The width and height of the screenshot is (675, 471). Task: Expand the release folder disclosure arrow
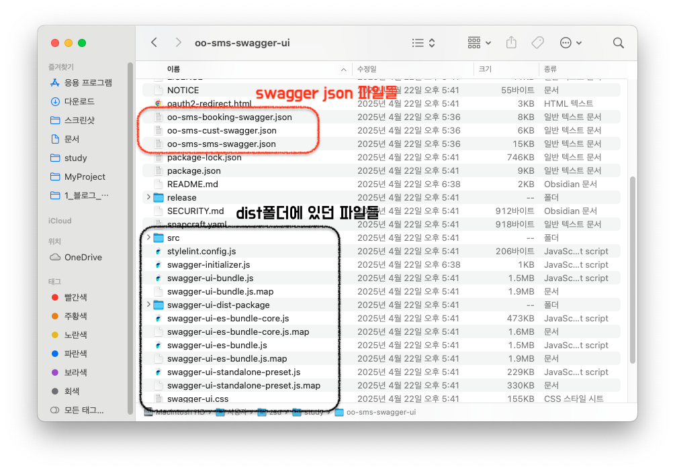click(148, 197)
